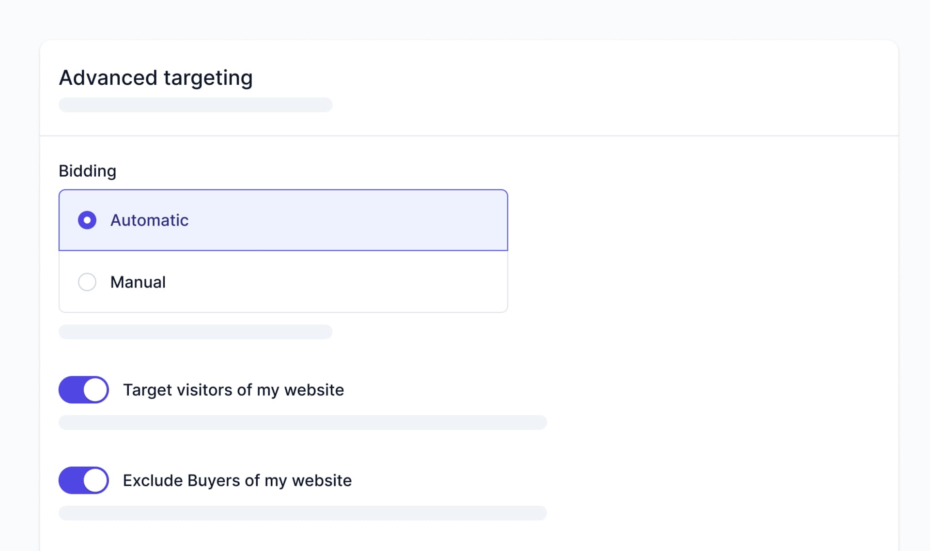Screen dimensions: 930x551
Task: Click the Target visitors of my website label
Action: [x=233, y=390]
